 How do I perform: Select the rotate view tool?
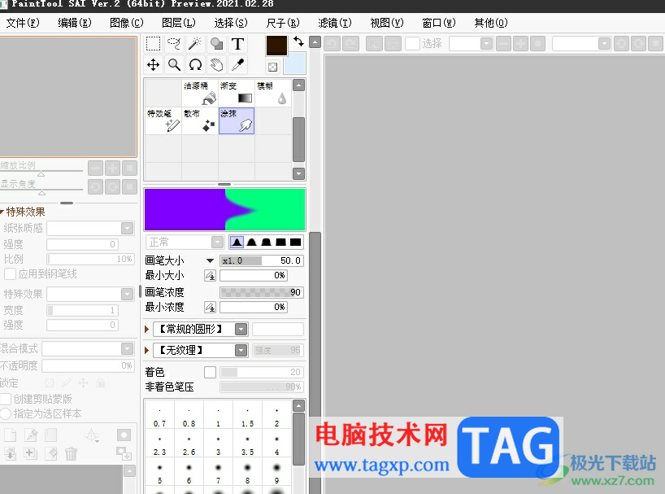click(x=195, y=64)
